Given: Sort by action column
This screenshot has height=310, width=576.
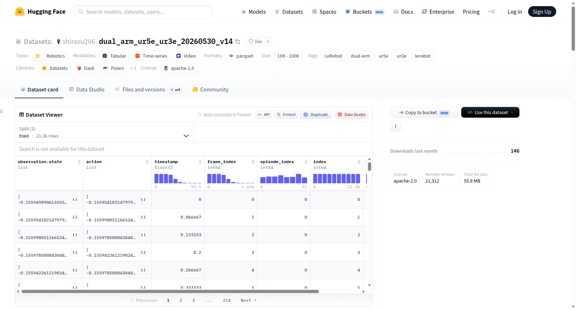Looking at the screenshot, I should coord(147,162).
